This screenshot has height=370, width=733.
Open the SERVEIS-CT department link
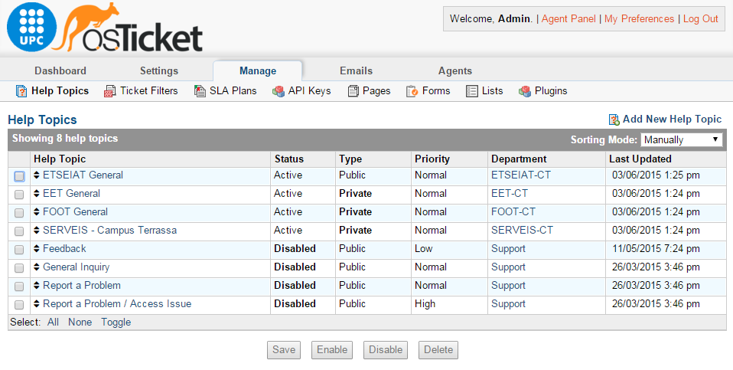pyautogui.click(x=522, y=230)
